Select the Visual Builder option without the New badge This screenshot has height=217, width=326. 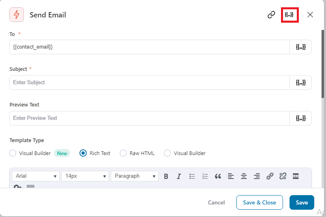click(167, 153)
